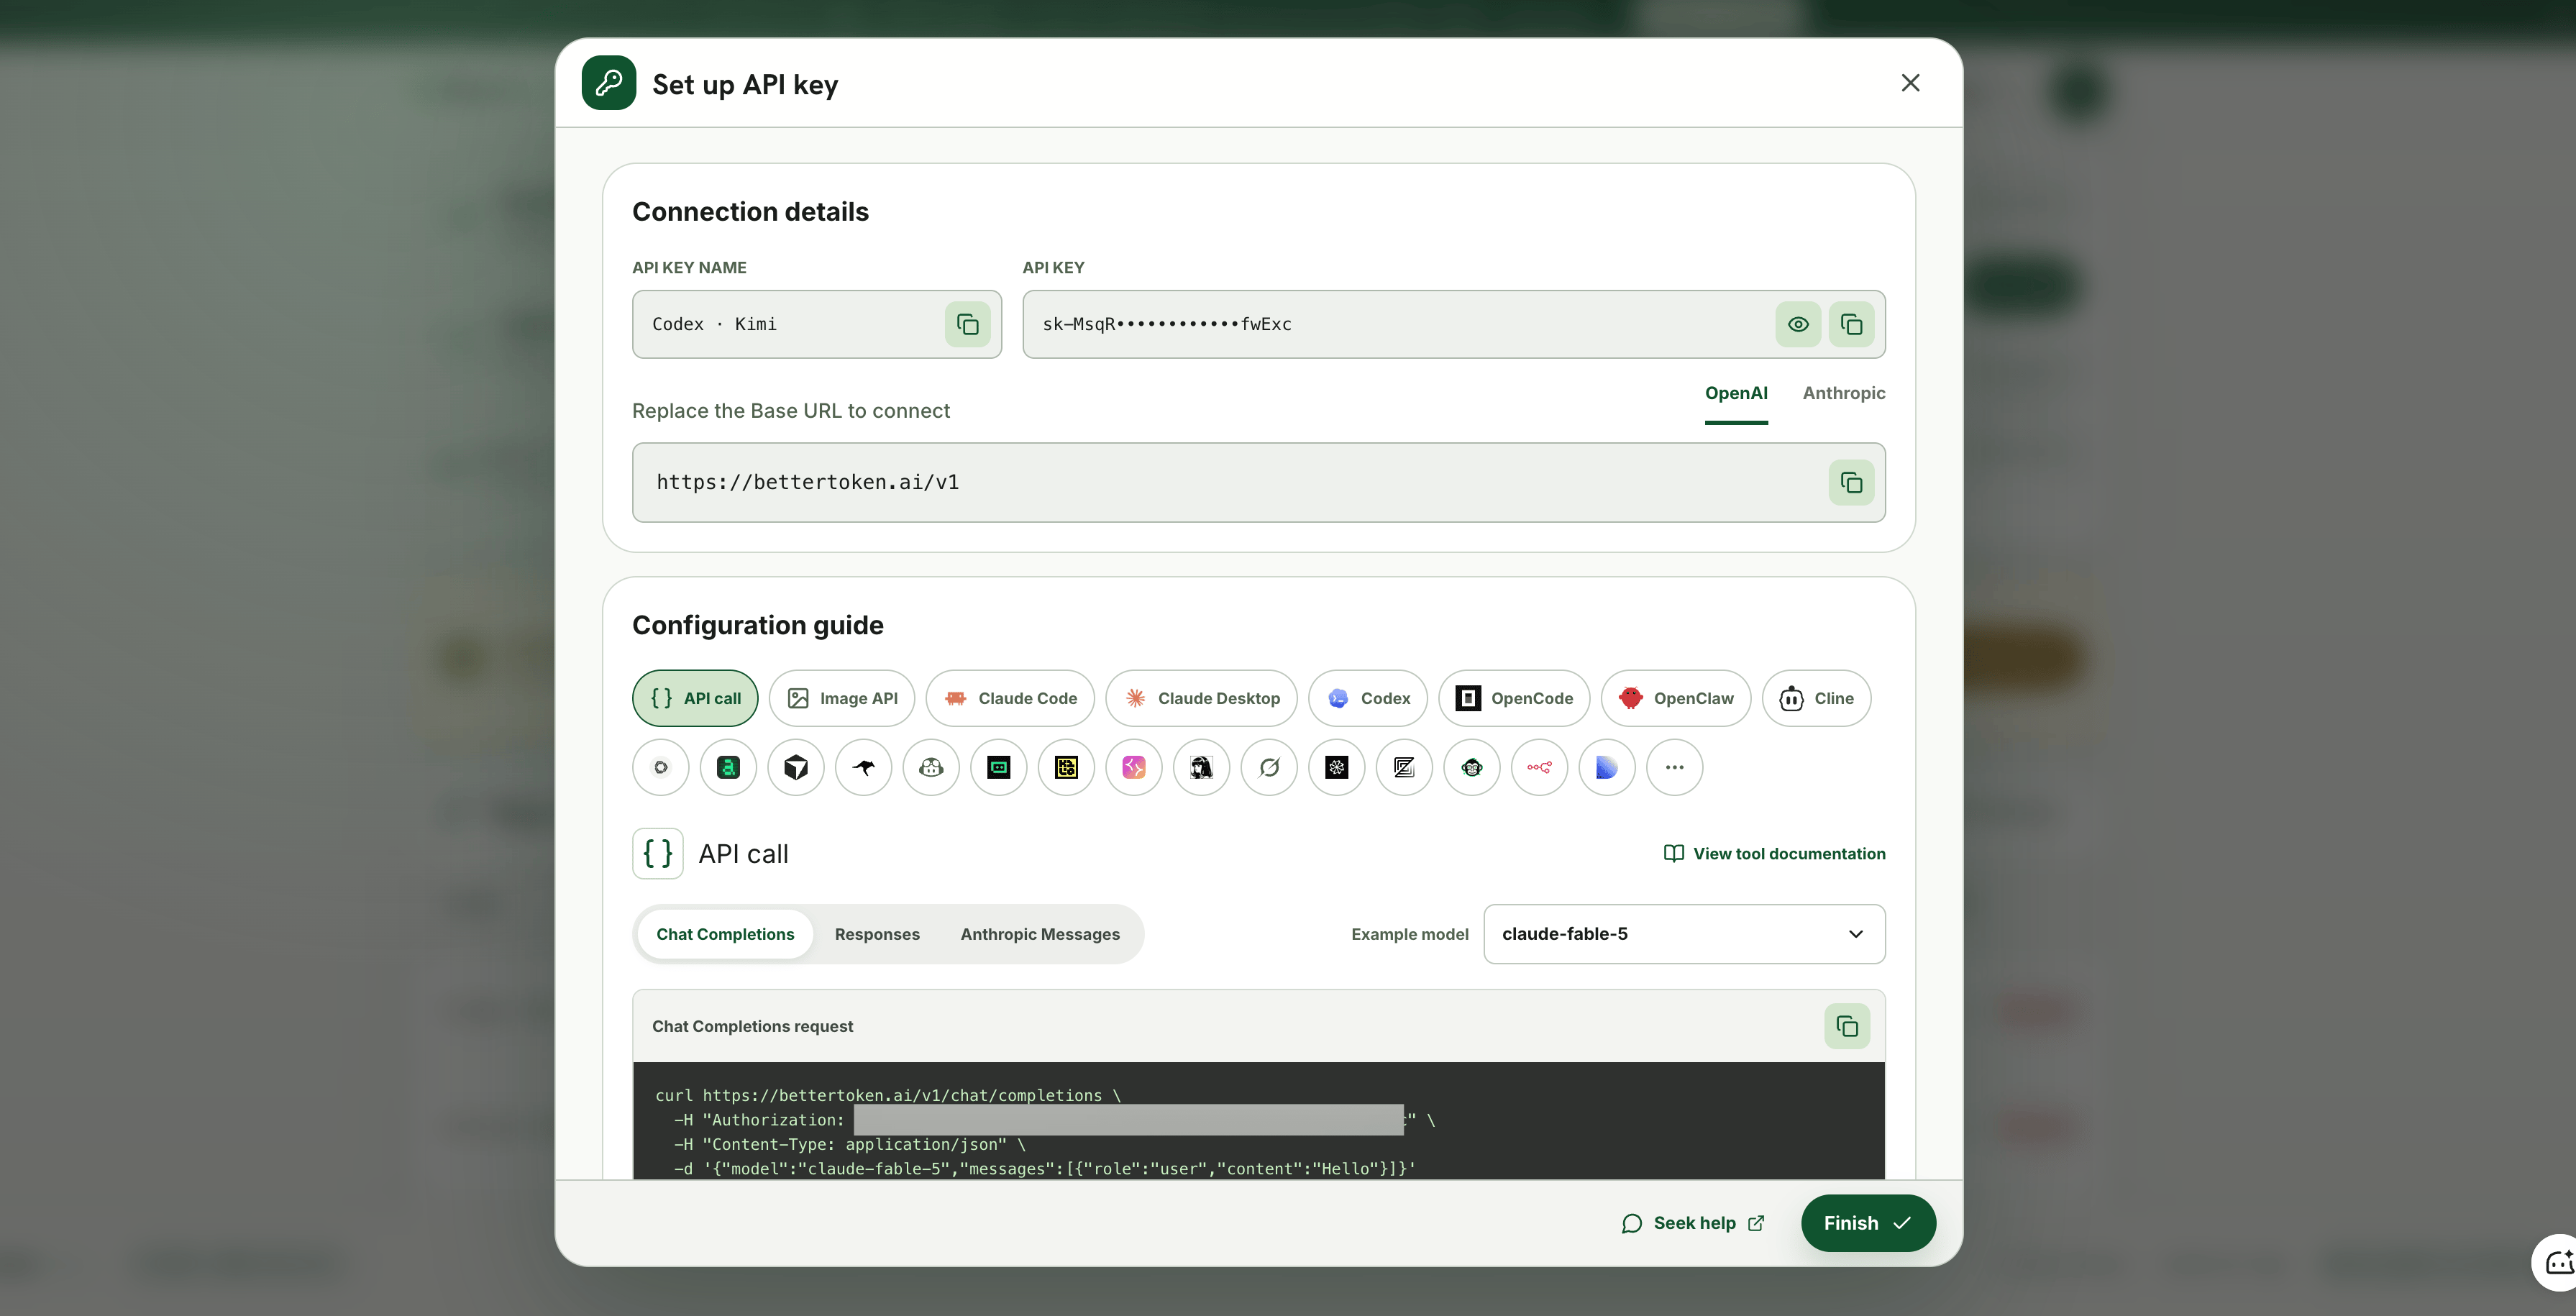Reveal the hidden API key with eye icon
The width and height of the screenshot is (2576, 1316).
(1798, 324)
